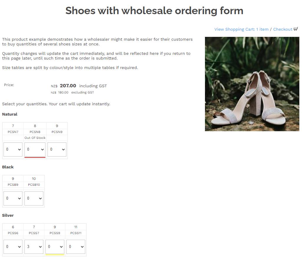
Task: Open quantity dropdown for Natural size 7
Action: 13,149
